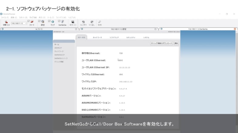The image size is (238, 133).
Task: Activate the フリート document tab
Action: [x=39, y=29]
